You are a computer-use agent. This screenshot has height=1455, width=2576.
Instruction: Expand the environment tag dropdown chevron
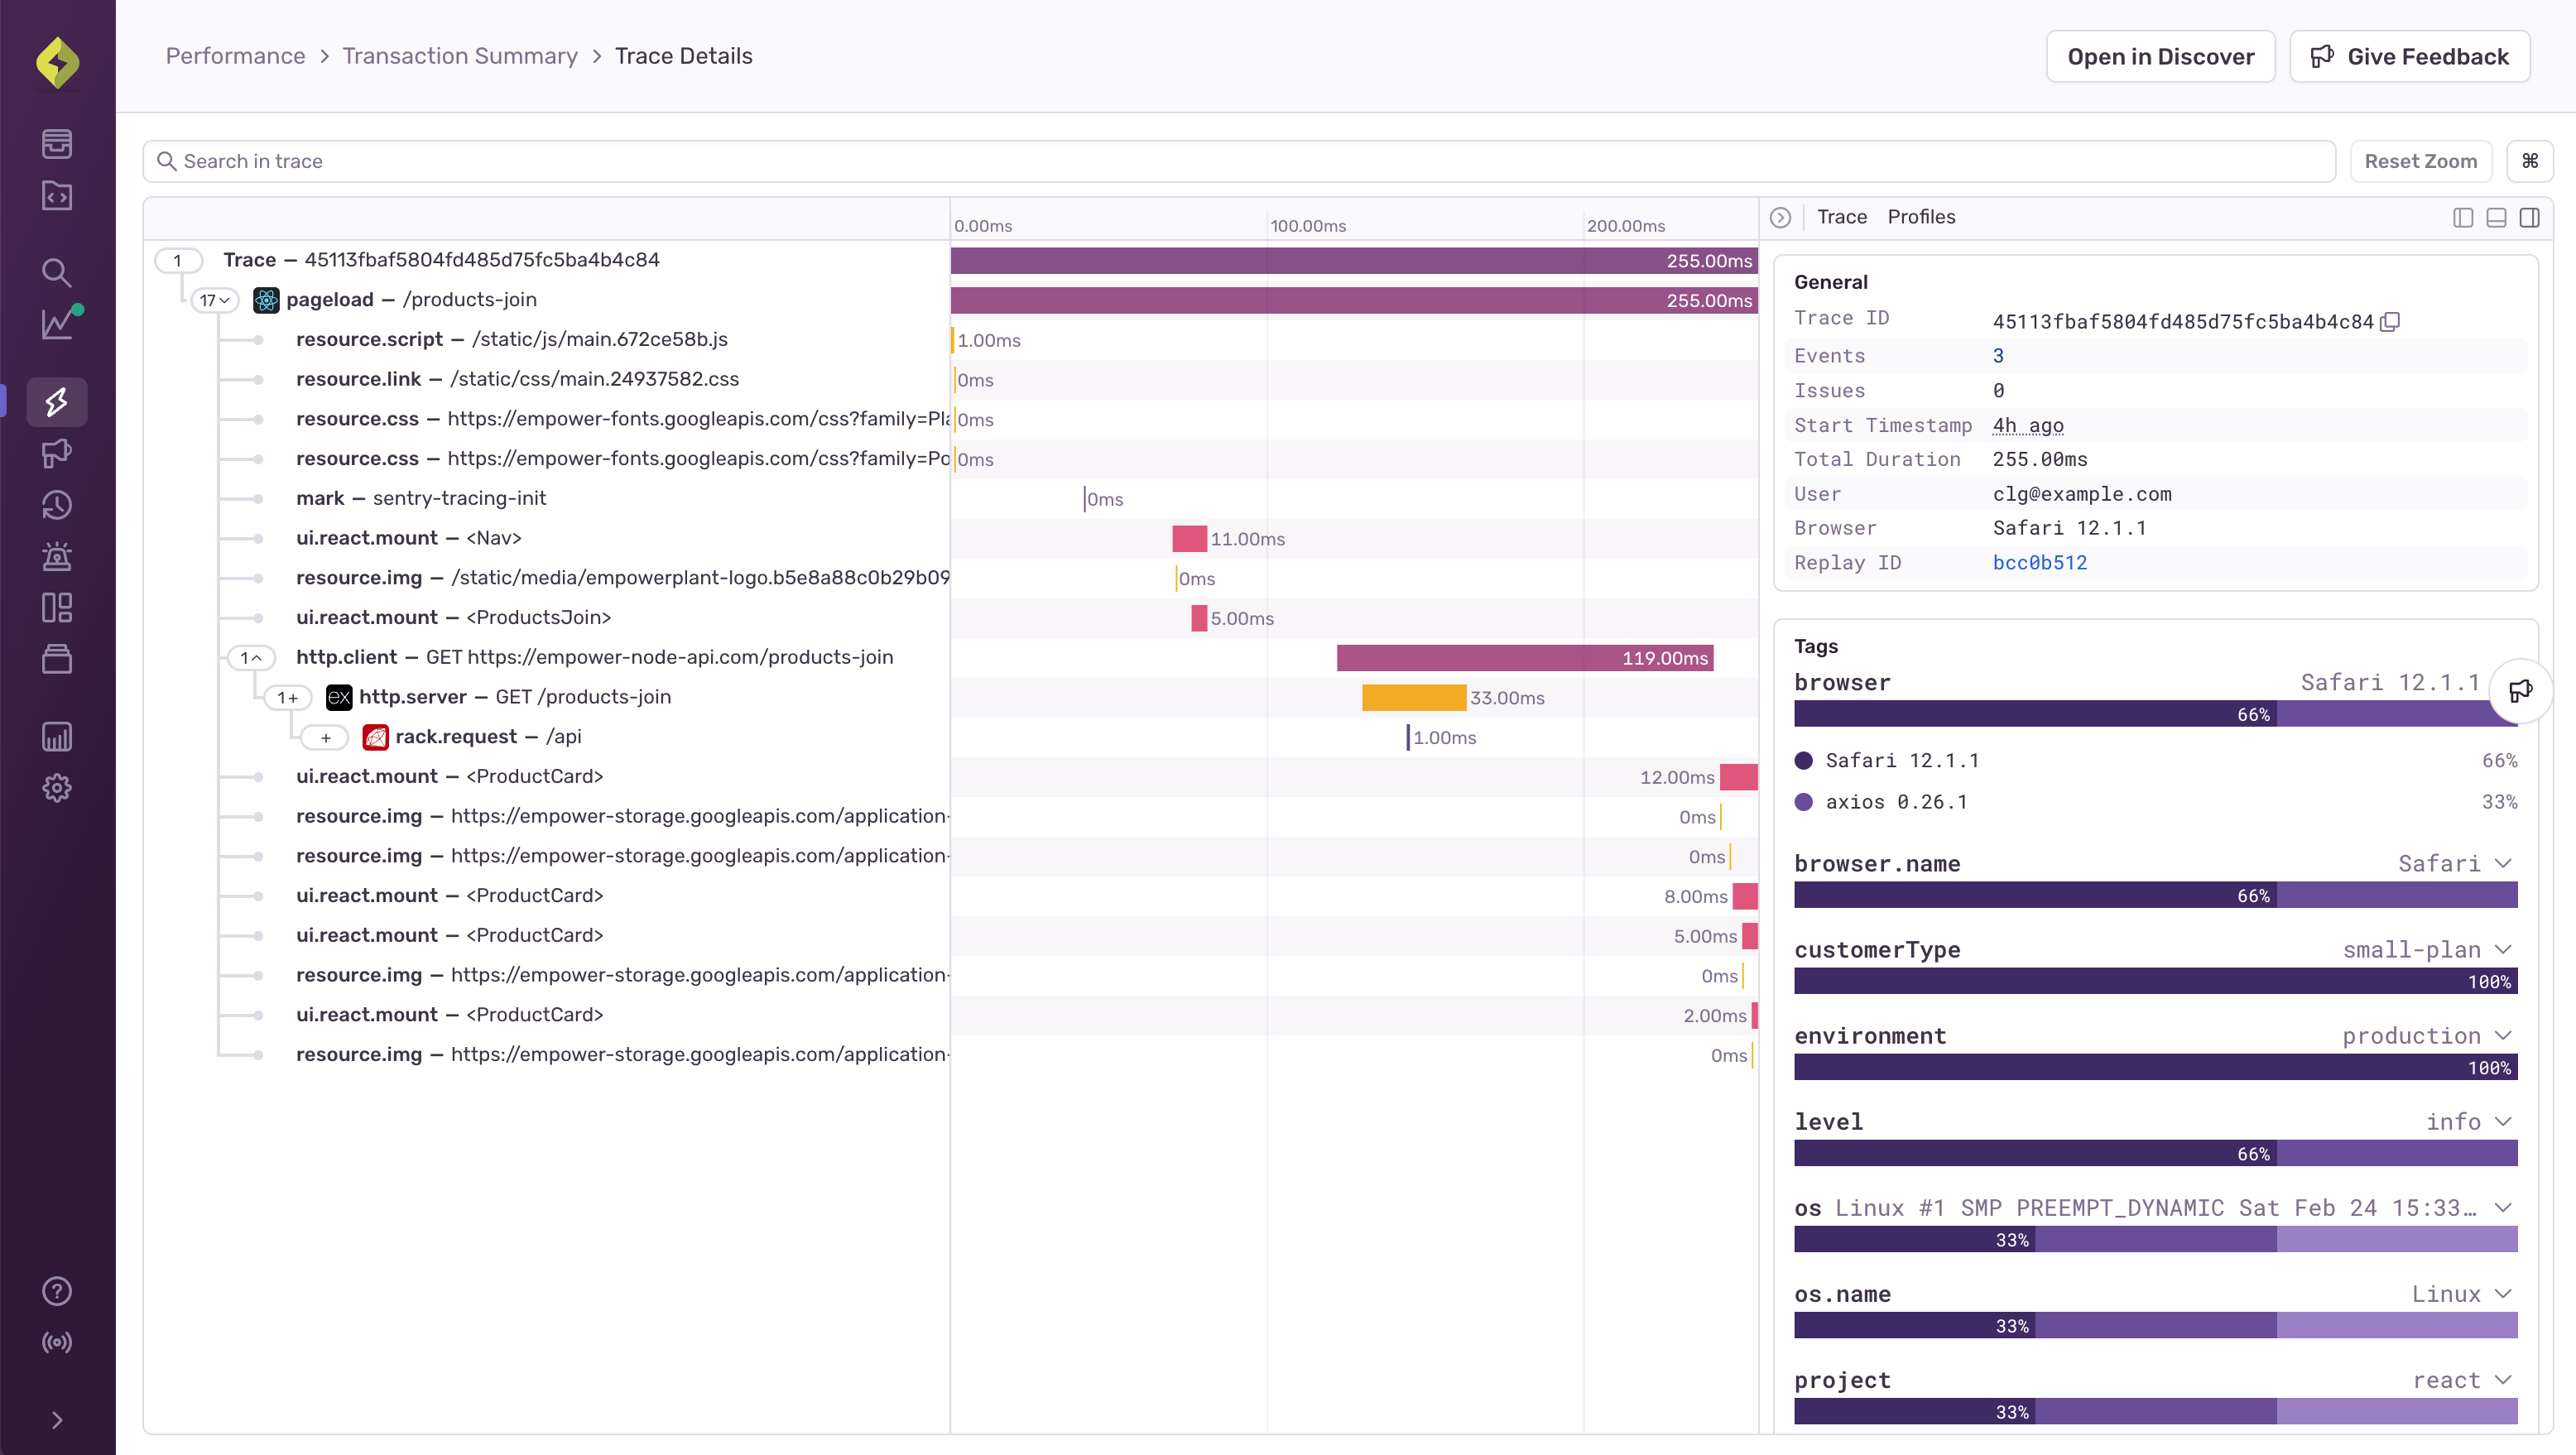pos(2503,1035)
